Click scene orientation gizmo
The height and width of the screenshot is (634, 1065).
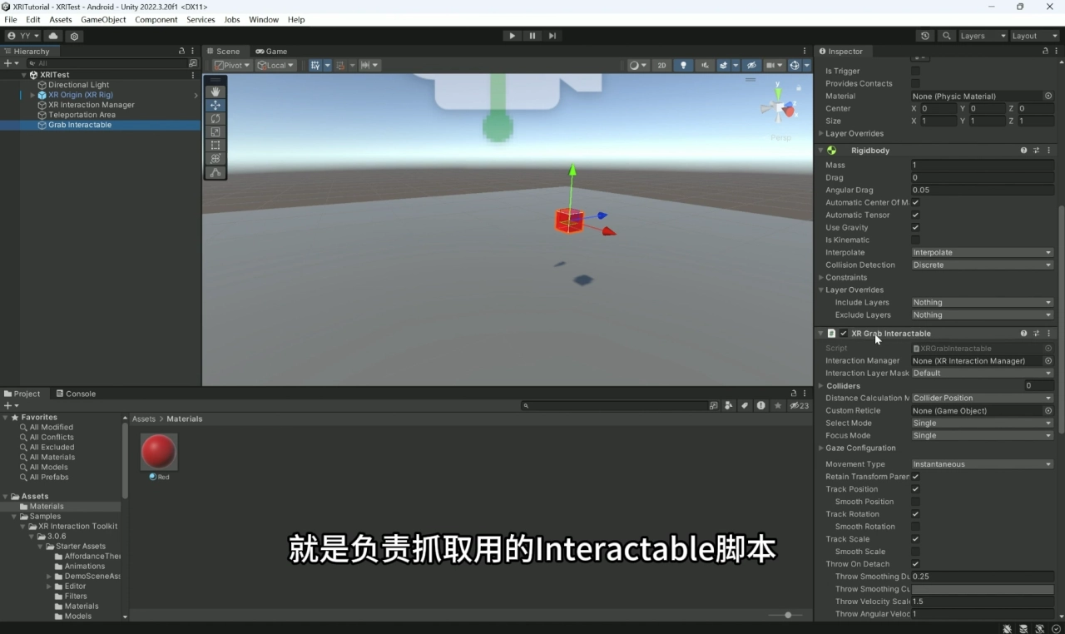click(780, 107)
